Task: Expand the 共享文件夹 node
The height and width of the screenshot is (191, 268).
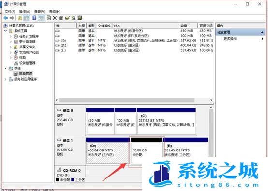Action: tap(11, 47)
